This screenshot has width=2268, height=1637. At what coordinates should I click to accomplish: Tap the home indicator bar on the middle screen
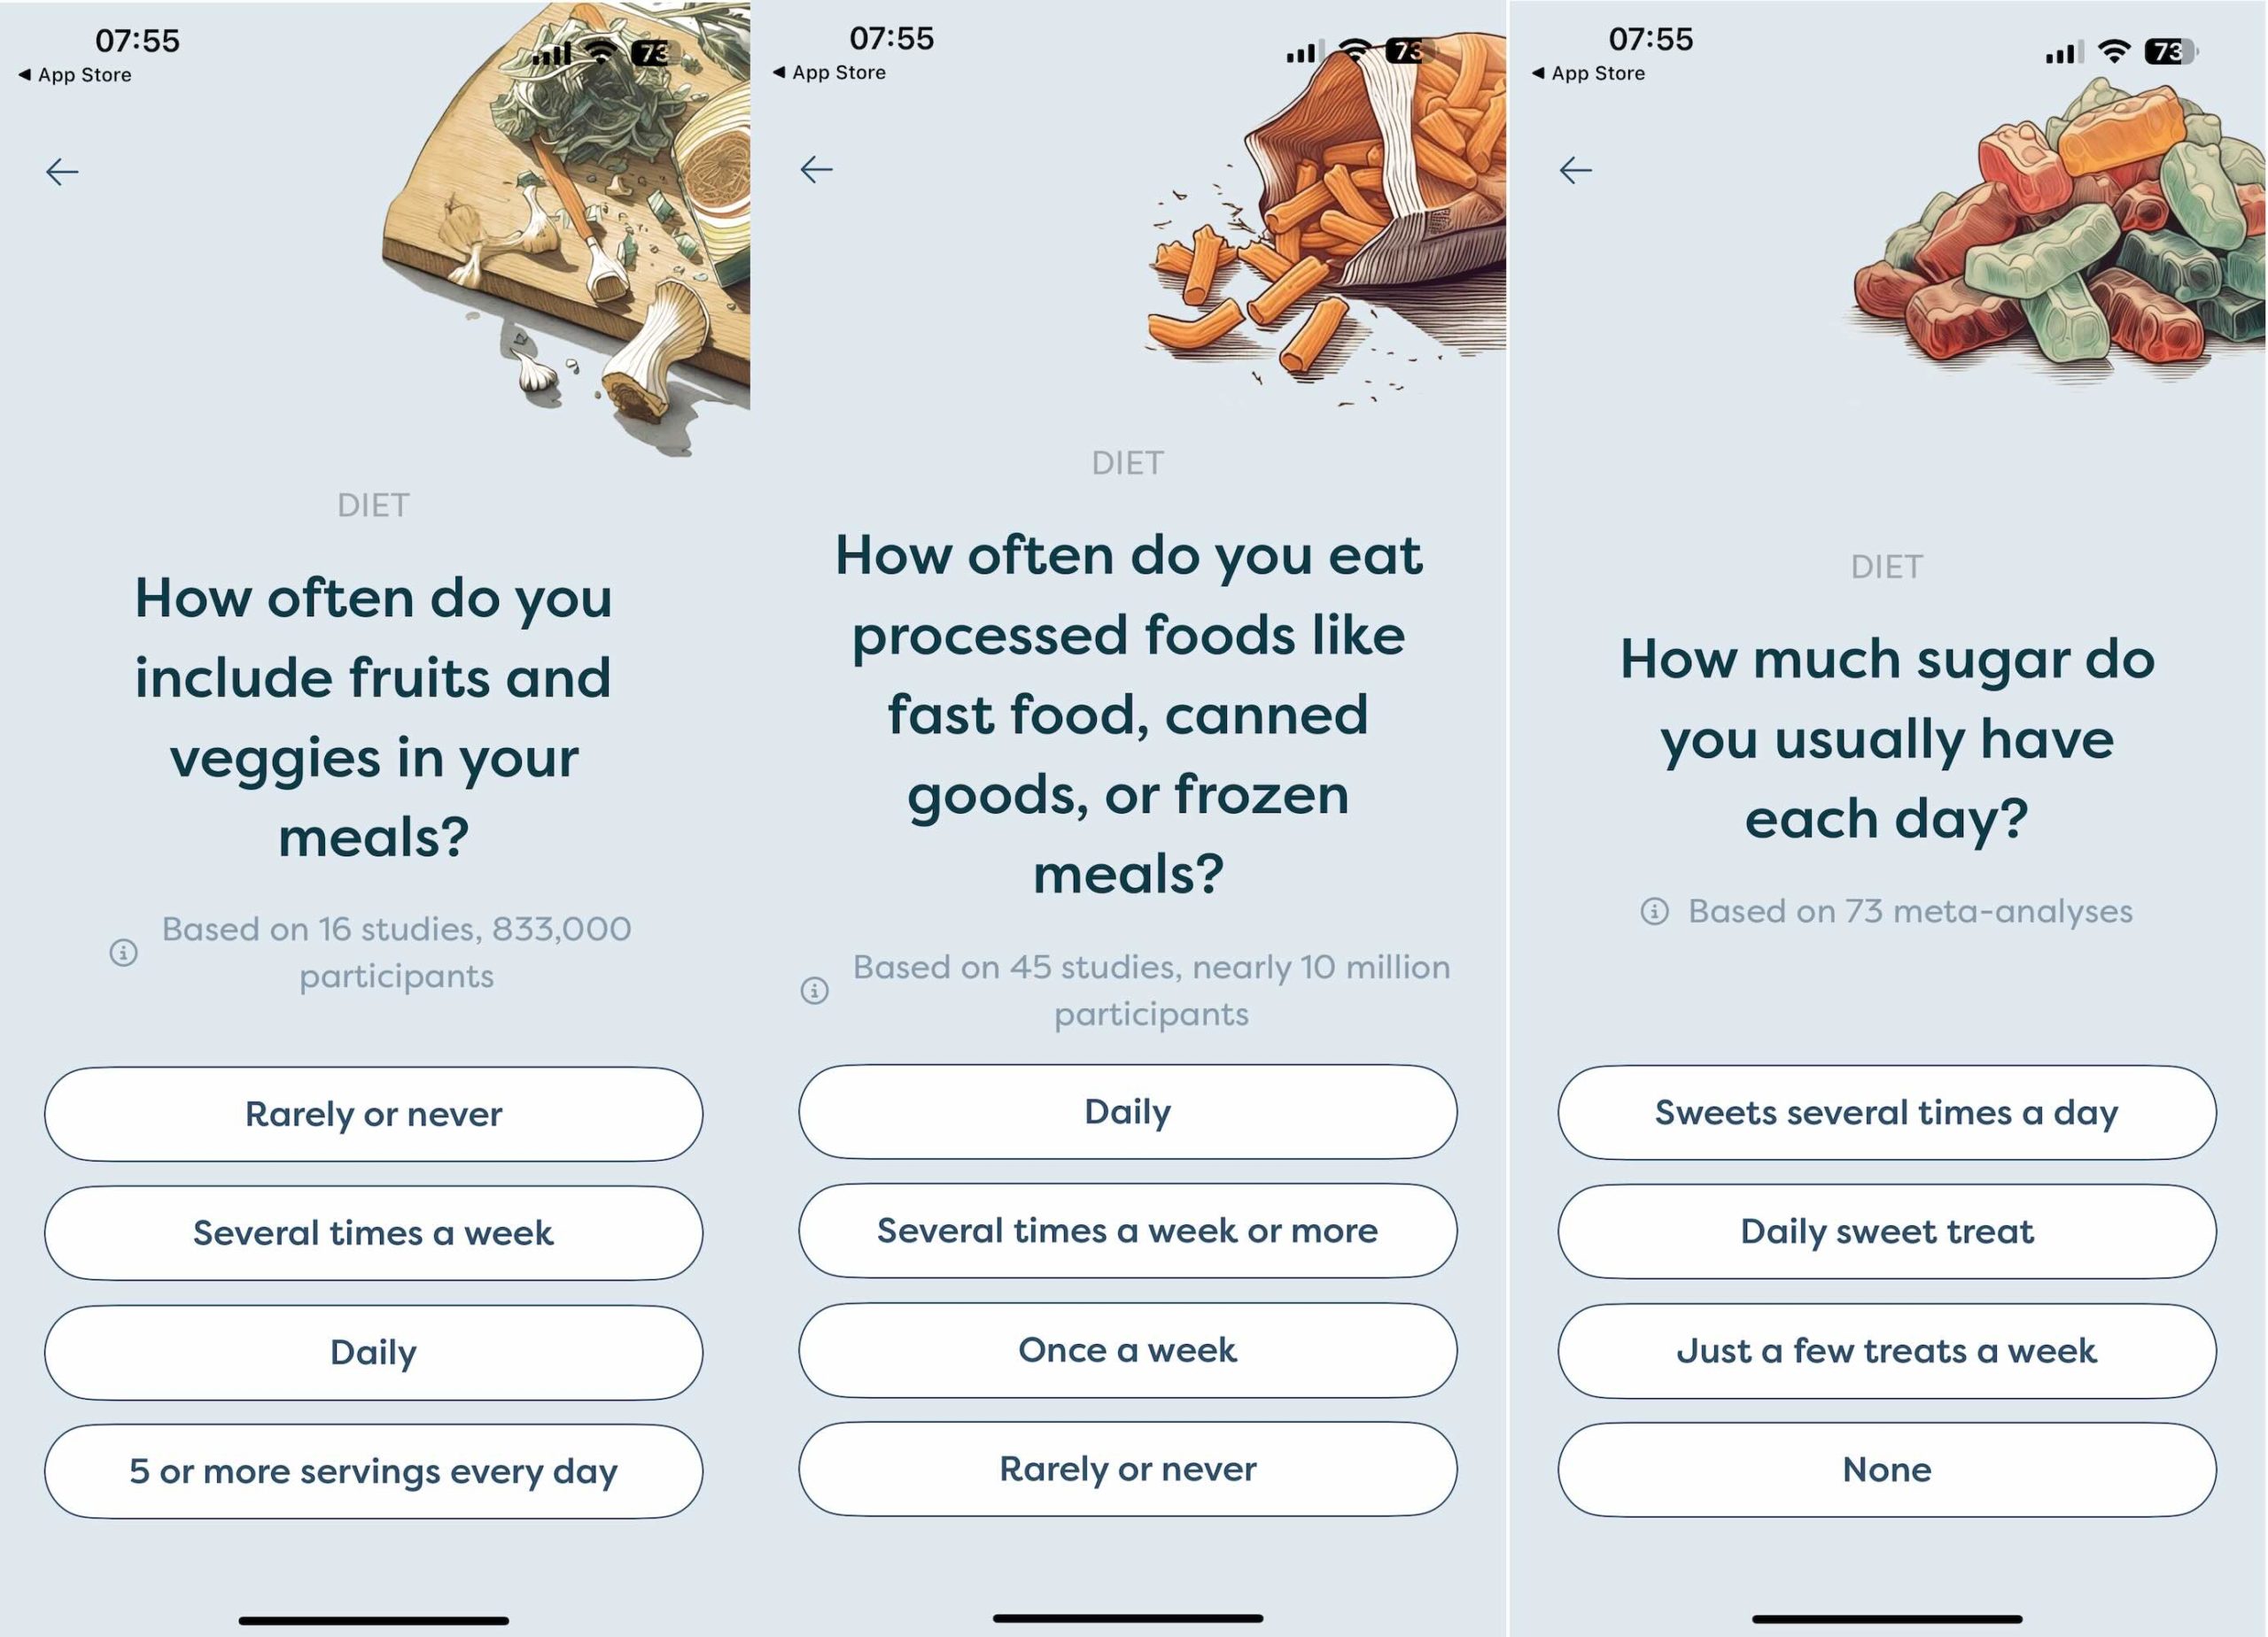coord(1128,1617)
